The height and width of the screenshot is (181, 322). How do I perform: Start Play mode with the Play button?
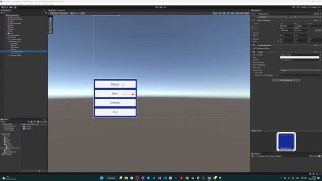(157, 7)
